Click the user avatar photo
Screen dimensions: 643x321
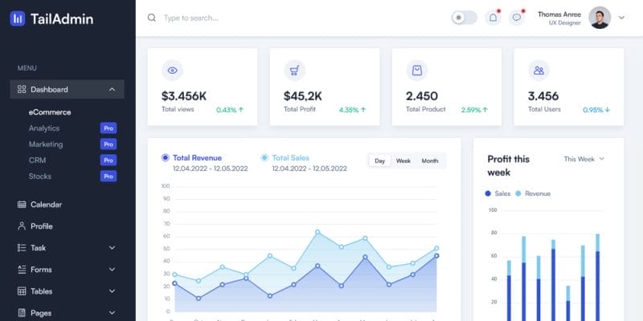pos(600,18)
